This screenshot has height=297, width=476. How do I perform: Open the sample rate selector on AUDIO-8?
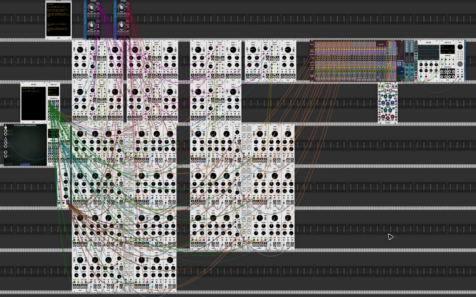pyautogui.click(x=444, y=52)
